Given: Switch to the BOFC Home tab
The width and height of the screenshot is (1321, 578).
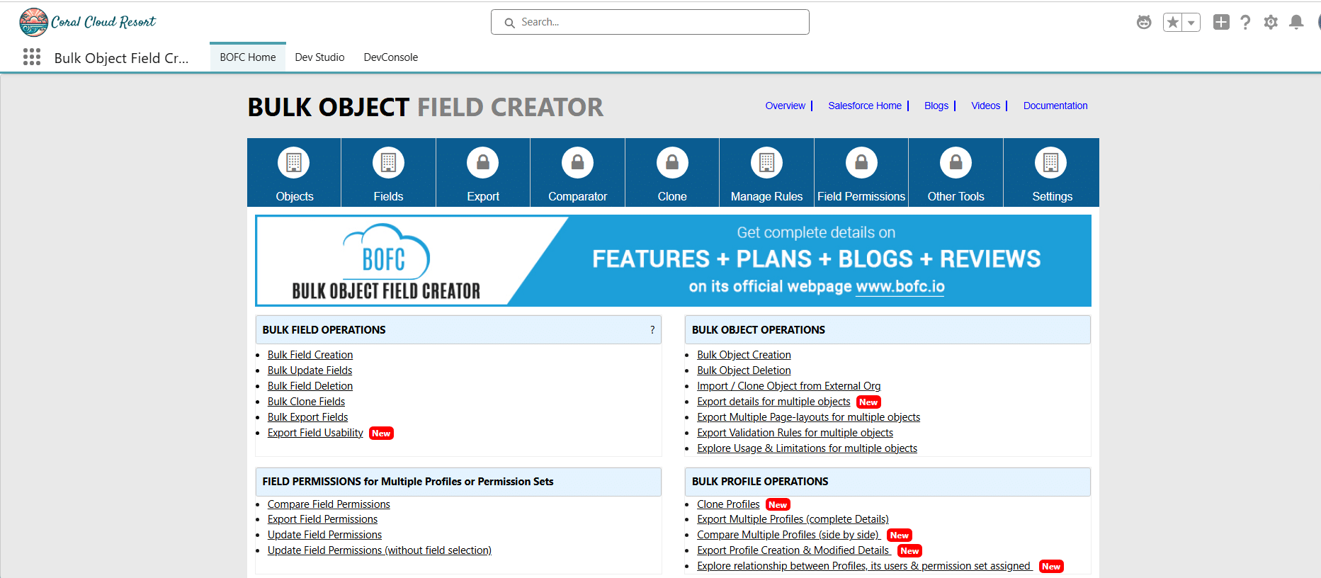Looking at the screenshot, I should (248, 57).
